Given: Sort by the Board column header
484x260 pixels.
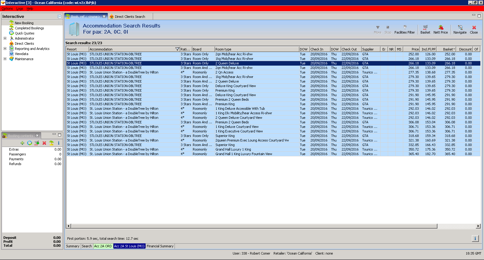Looking at the screenshot, I should pyautogui.click(x=203, y=49).
